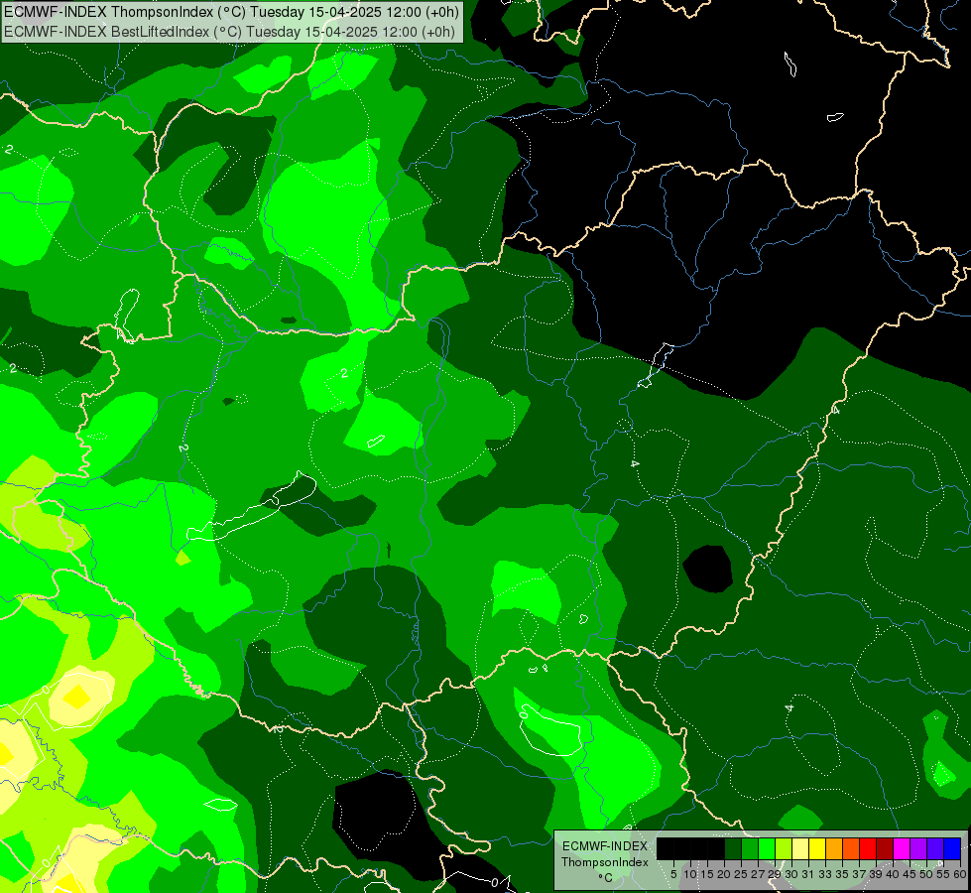Image resolution: width=971 pixels, height=893 pixels.
Task: Pick the orange 33–35 legend swatch
Action: click(834, 848)
